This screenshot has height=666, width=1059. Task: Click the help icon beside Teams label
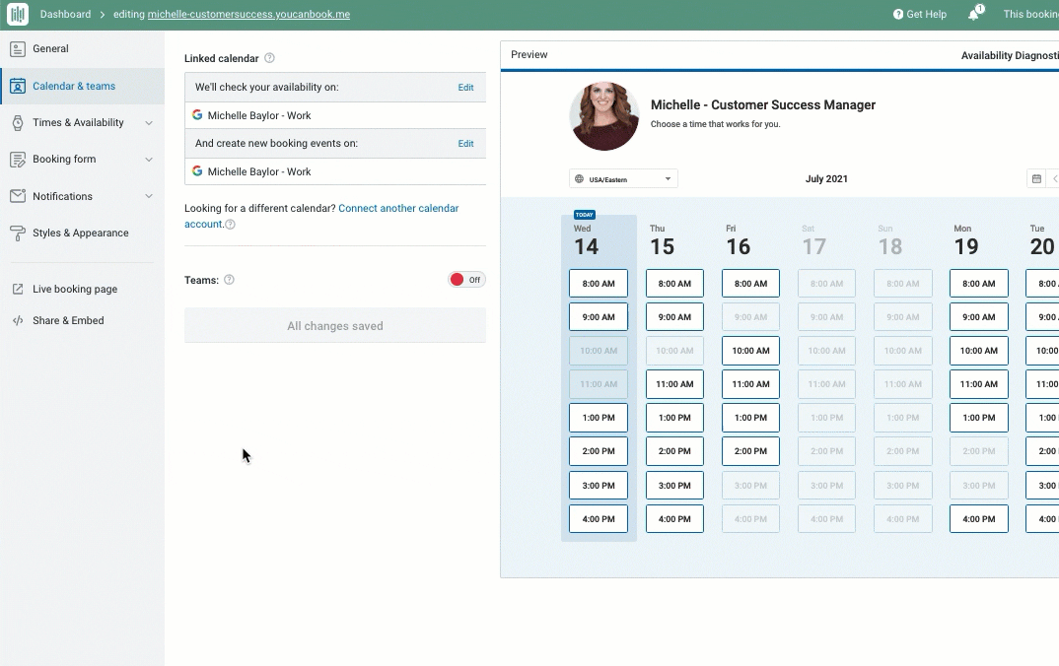229,280
